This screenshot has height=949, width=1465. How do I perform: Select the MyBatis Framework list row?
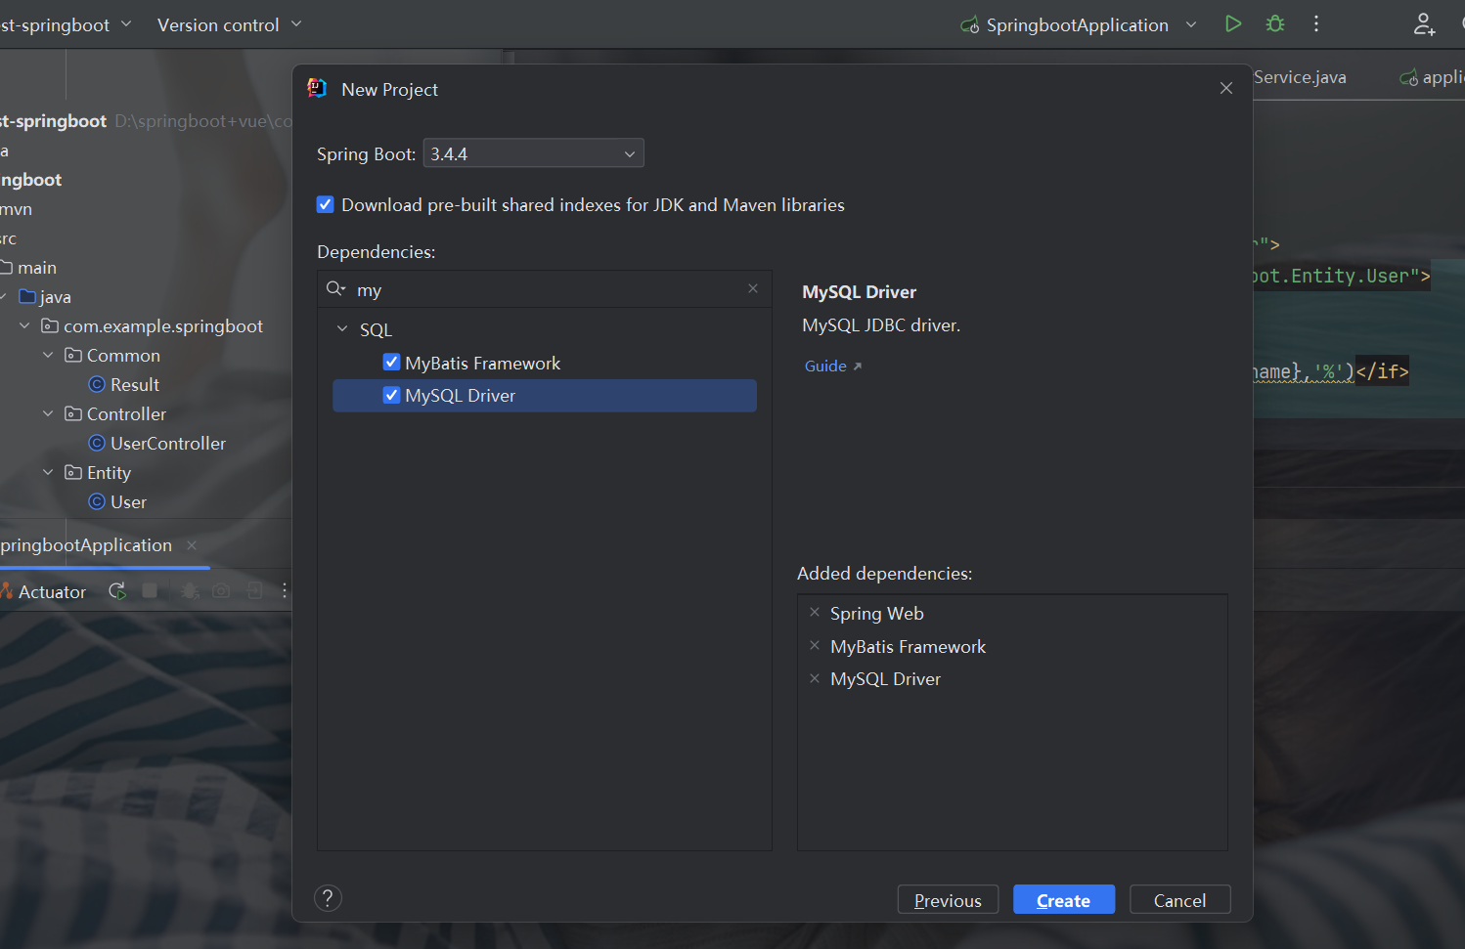(545, 363)
